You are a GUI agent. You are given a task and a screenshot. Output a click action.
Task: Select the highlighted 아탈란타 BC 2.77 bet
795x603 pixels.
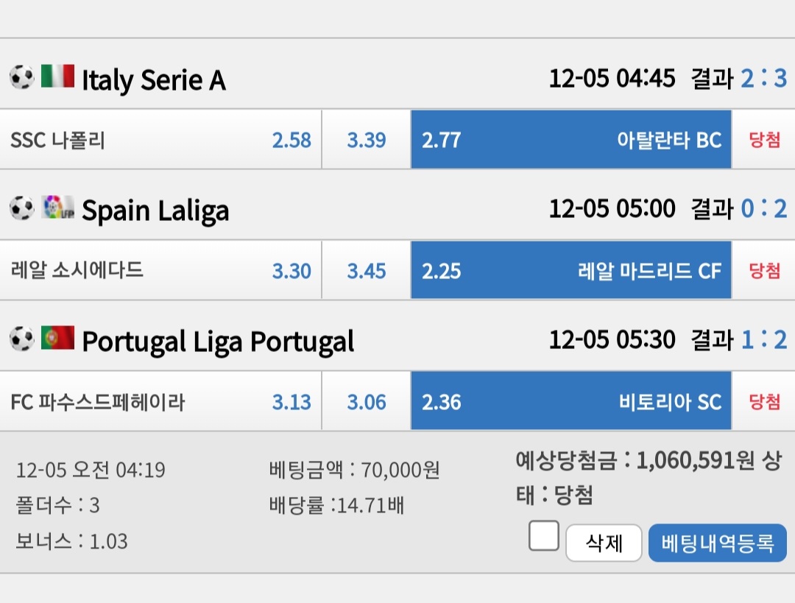pos(571,139)
